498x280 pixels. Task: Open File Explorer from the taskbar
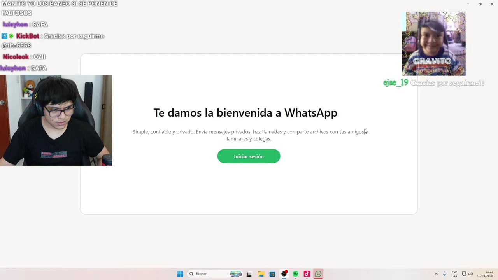pos(261,274)
